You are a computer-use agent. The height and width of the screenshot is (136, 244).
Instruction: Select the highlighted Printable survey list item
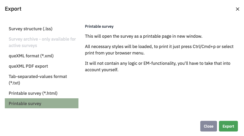(41, 103)
